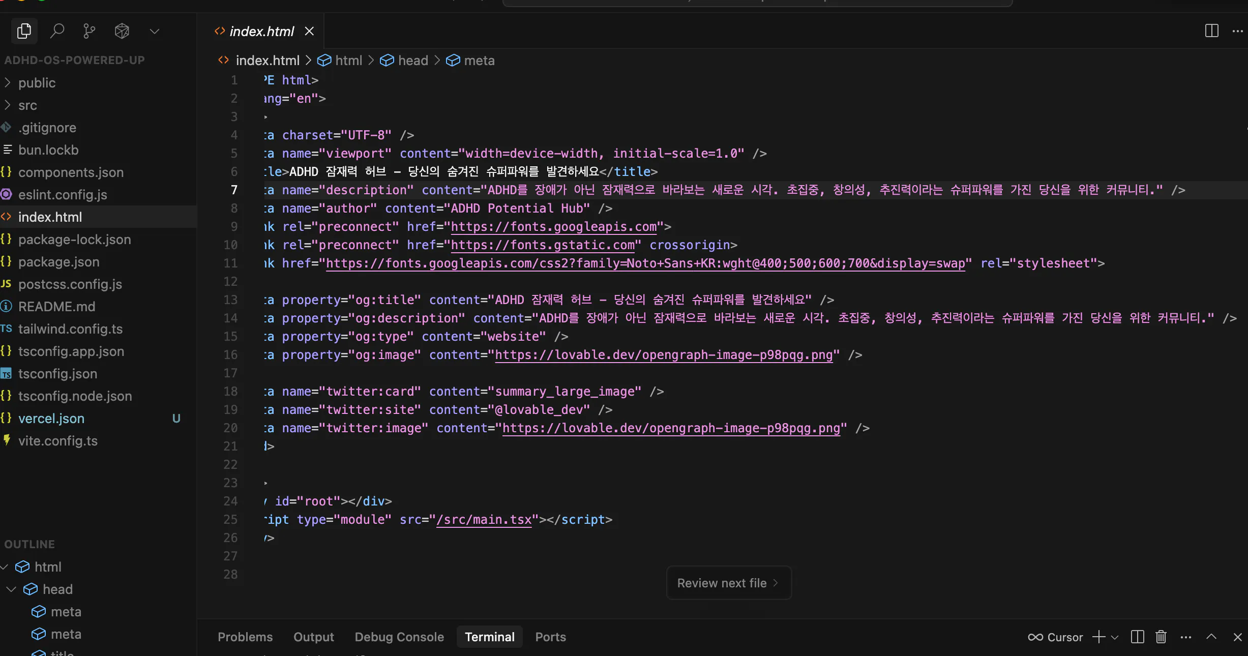Screen dimensions: 1248x656
Task: Show more activity views chevron
Action: [x=155, y=32]
